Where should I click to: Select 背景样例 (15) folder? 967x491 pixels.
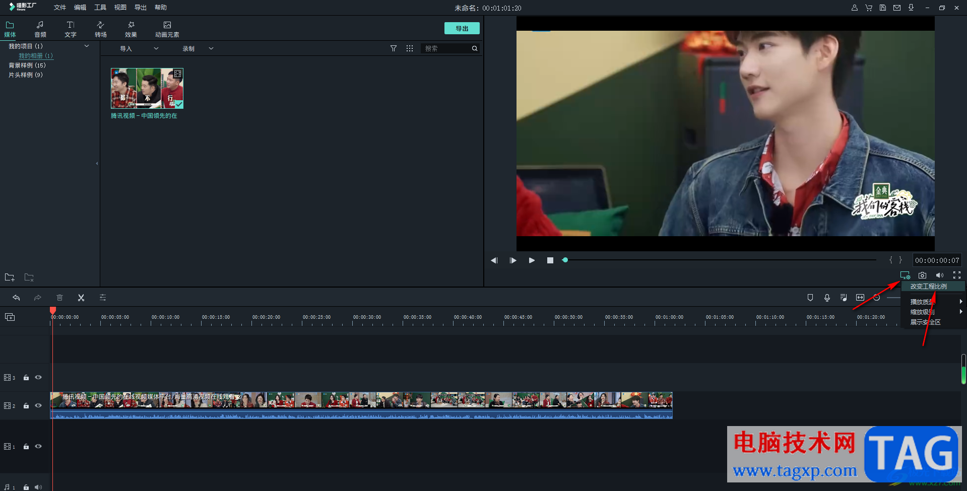(27, 65)
